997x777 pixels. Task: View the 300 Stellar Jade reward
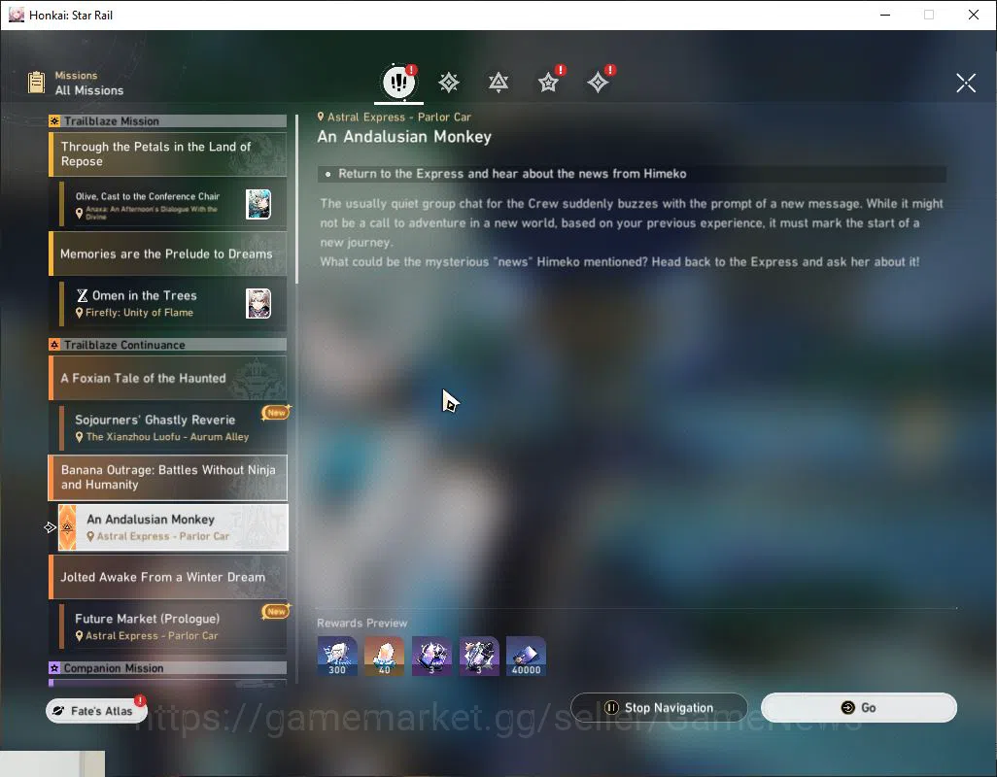[337, 656]
